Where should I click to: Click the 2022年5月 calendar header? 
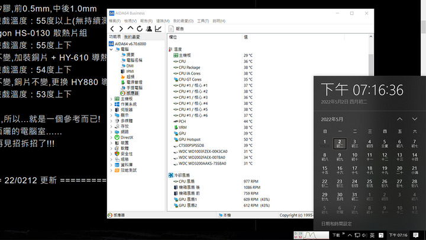coord(332,120)
